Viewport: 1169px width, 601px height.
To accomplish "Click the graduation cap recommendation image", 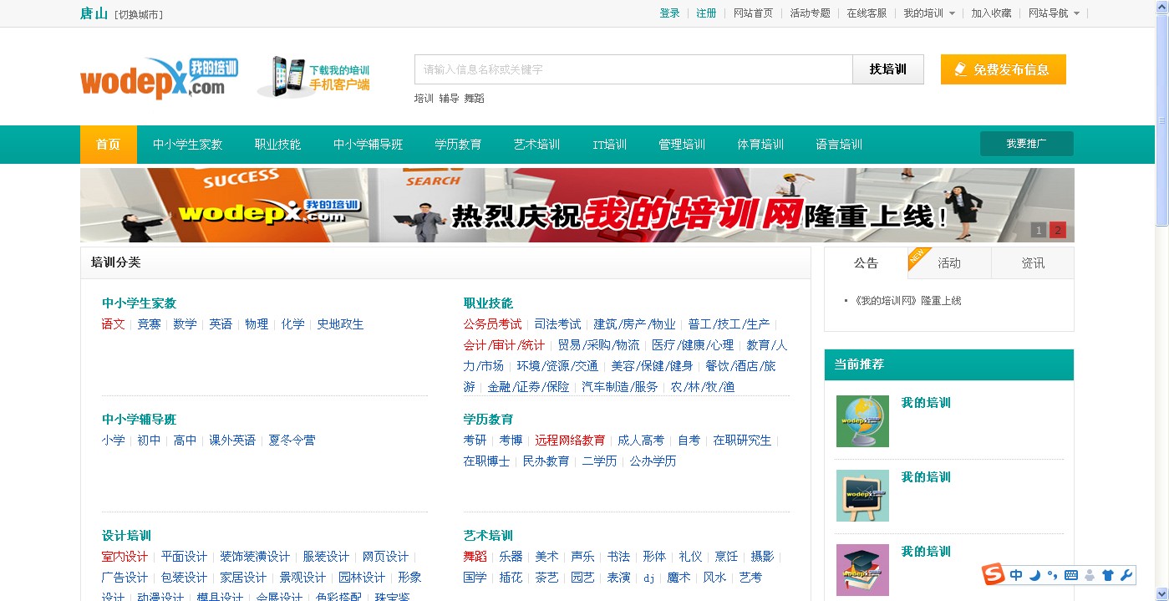I will point(862,570).
